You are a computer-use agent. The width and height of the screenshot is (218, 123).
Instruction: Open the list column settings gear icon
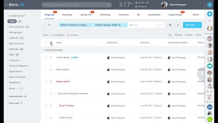click(x=51, y=42)
